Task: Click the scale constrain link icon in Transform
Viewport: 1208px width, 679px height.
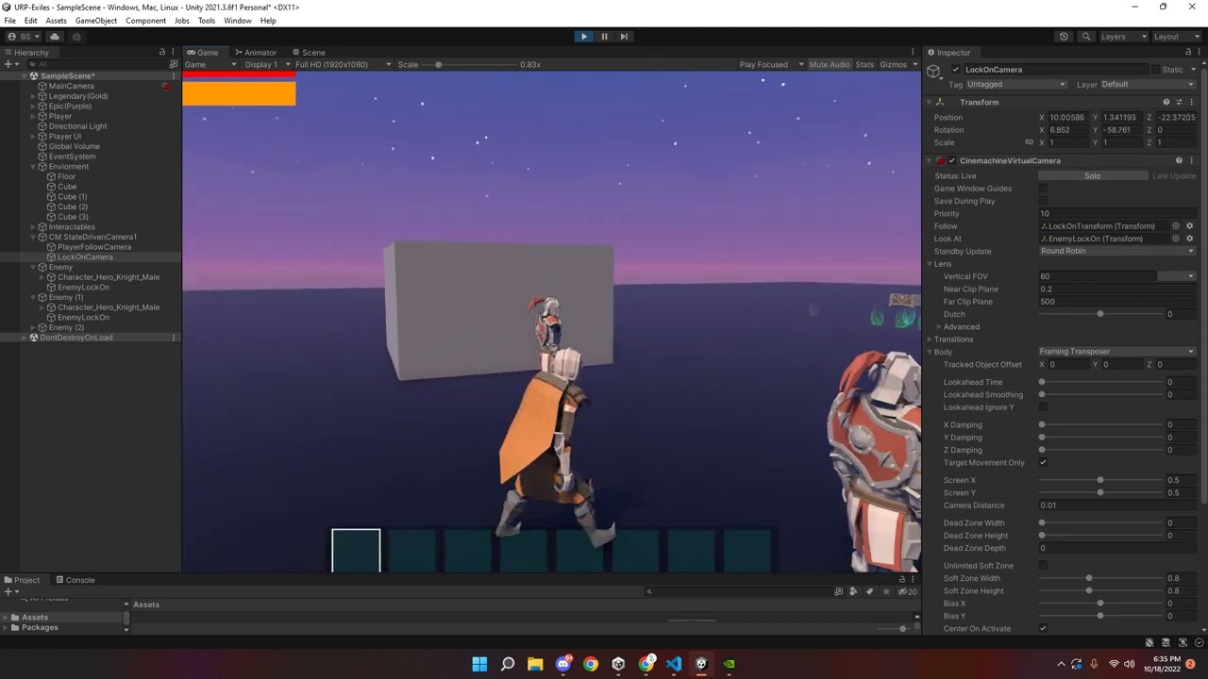Action: pos(1029,142)
